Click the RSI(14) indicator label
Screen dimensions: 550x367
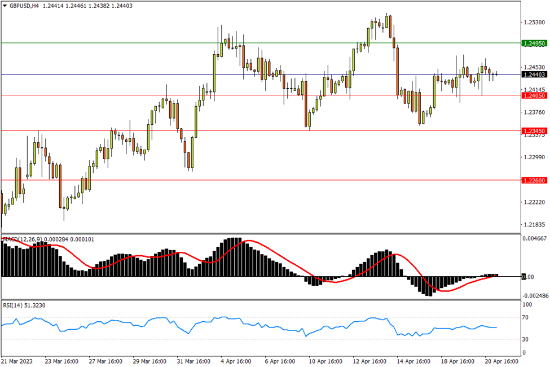pyautogui.click(x=12, y=305)
